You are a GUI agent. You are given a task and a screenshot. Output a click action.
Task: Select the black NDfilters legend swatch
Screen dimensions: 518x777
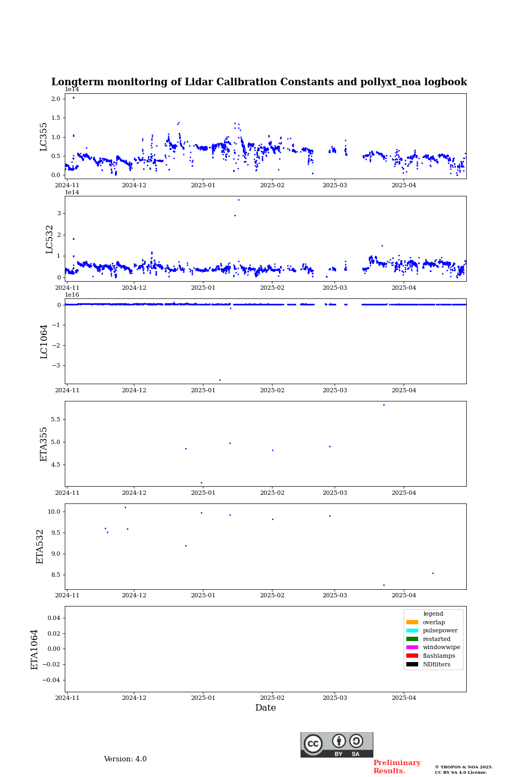pos(412,664)
